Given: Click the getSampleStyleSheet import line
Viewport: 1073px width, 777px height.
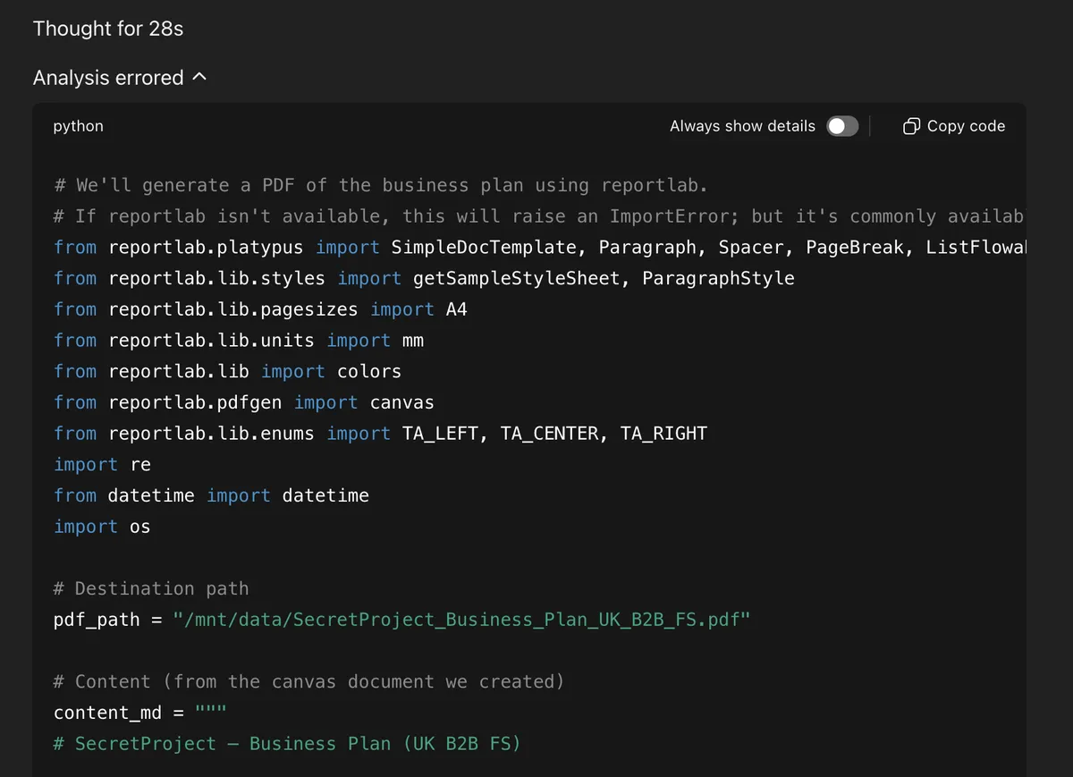Looking at the screenshot, I should point(424,278).
